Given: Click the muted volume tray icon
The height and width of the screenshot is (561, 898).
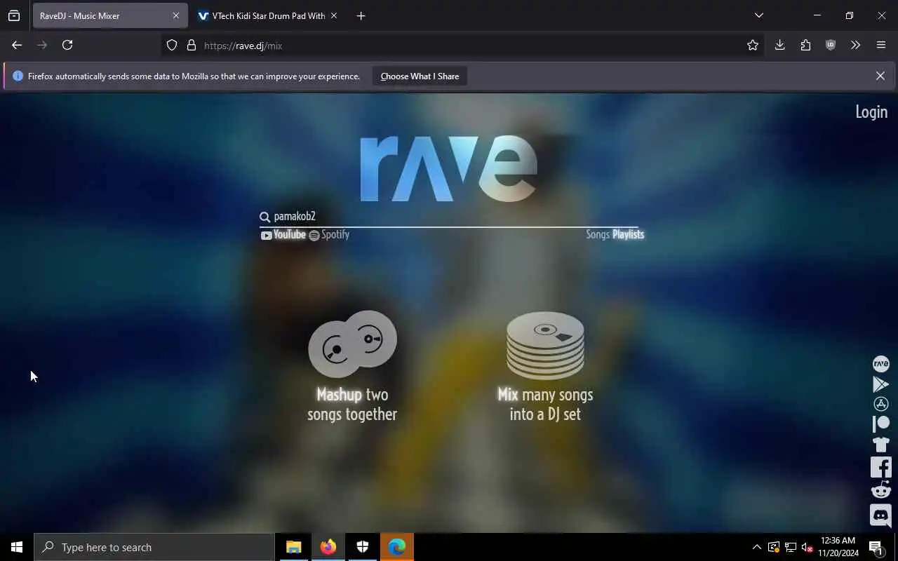Looking at the screenshot, I should click(807, 547).
